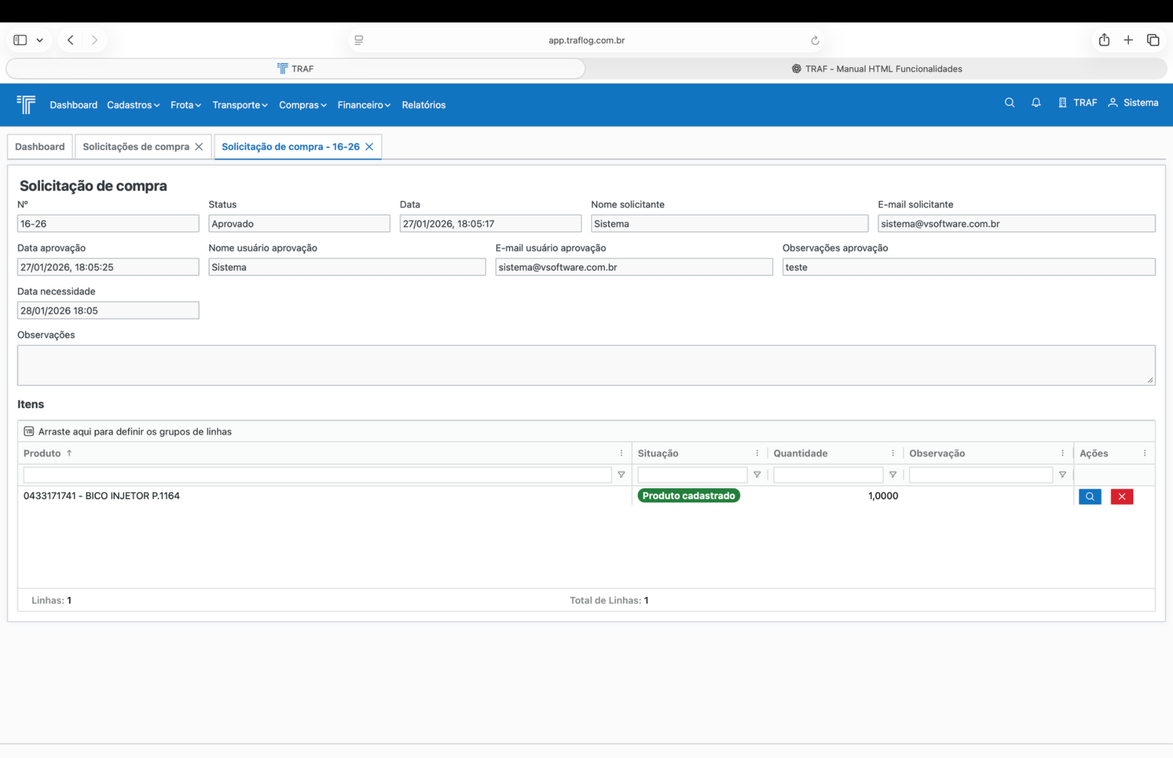This screenshot has width=1173, height=758.
Task: Switch to Solicitações de compra tab
Action: pyautogui.click(x=136, y=147)
